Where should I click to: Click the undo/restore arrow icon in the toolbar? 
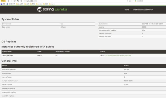[x=18, y=1]
